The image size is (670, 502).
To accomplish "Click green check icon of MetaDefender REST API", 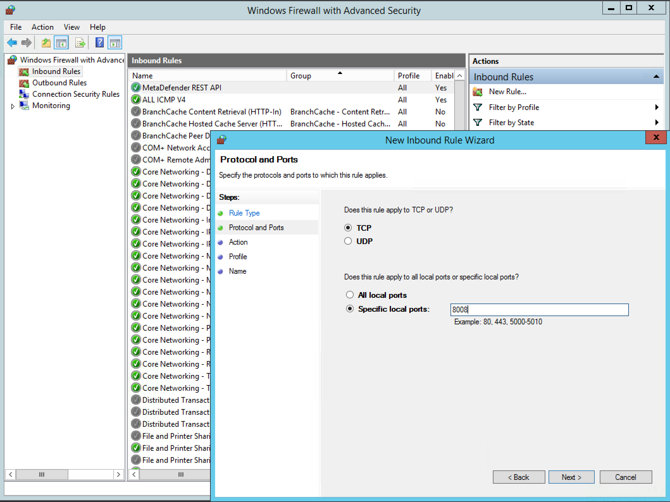I will 136,88.
